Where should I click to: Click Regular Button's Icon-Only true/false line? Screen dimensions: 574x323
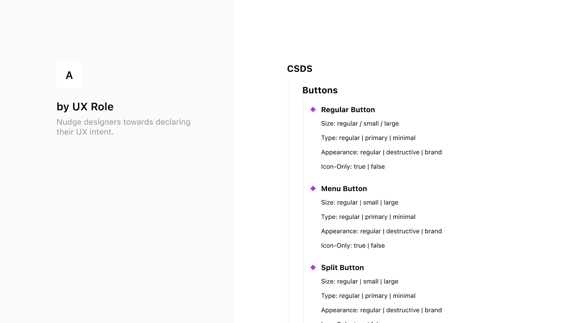[353, 166]
